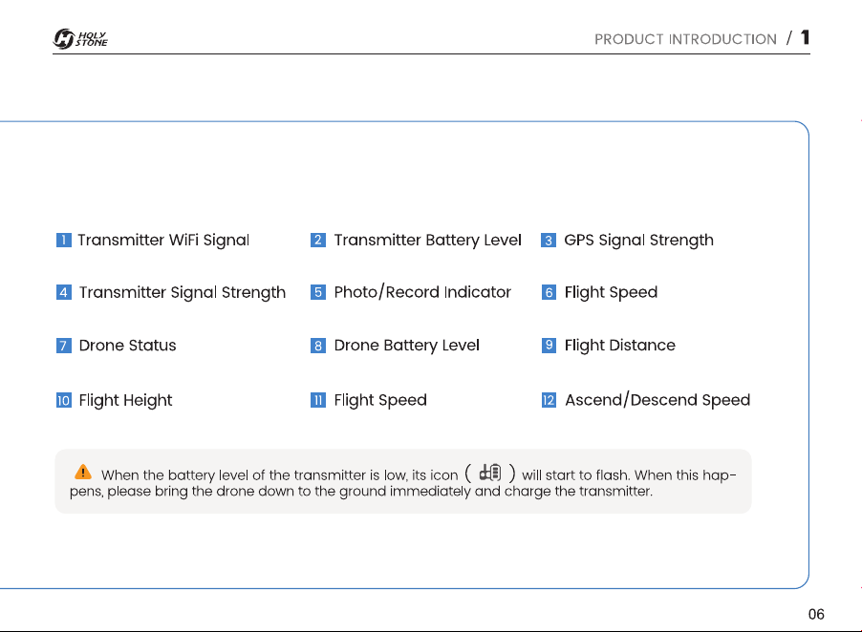The image size is (862, 632).
Task: Click the Drone Status label
Action: [x=127, y=346]
